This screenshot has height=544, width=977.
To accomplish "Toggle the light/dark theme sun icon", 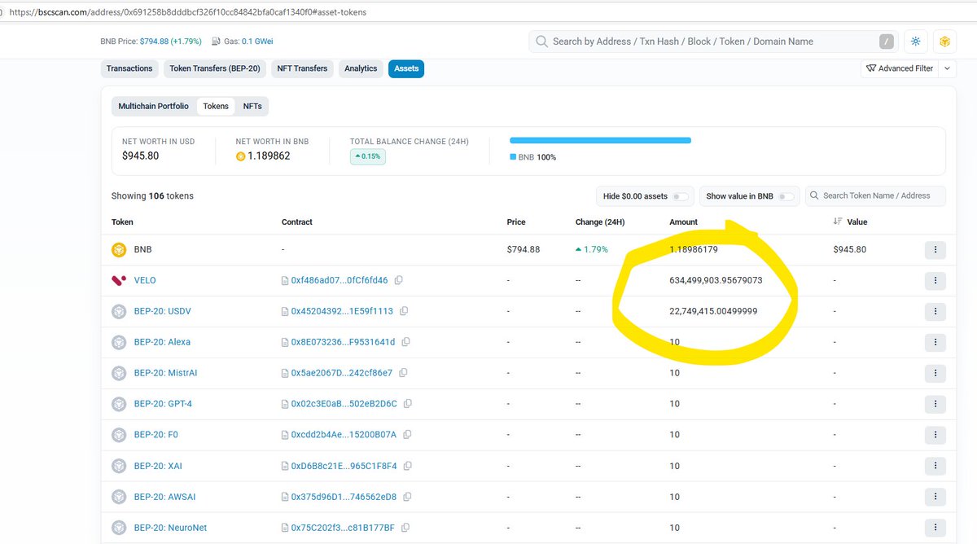I will tap(916, 42).
